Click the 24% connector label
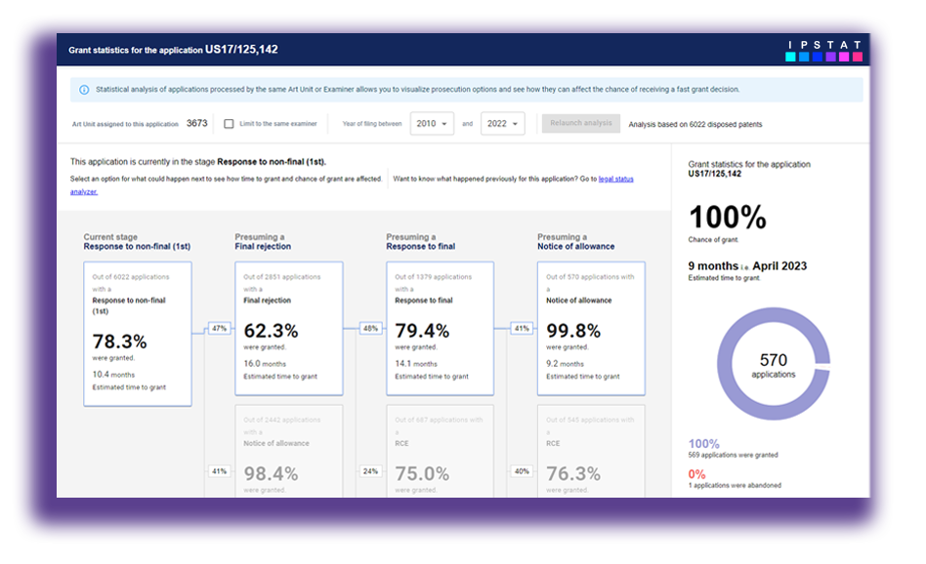The height and width of the screenshot is (564, 926). [370, 471]
